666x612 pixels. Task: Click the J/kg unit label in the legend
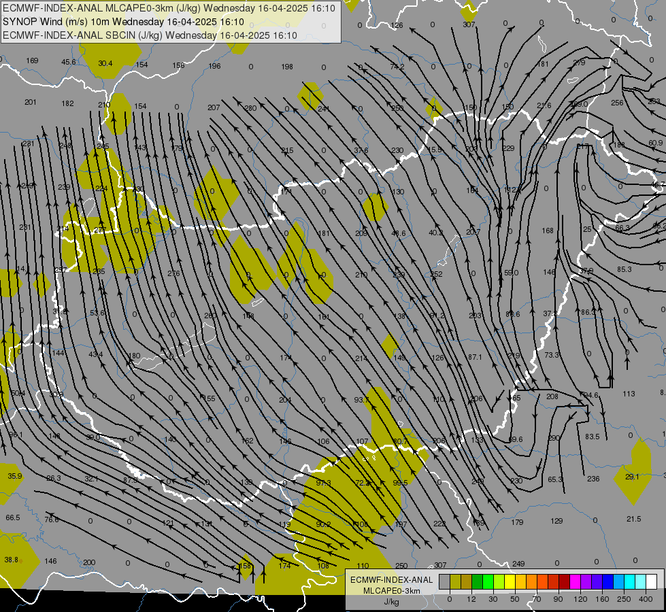pyautogui.click(x=392, y=602)
